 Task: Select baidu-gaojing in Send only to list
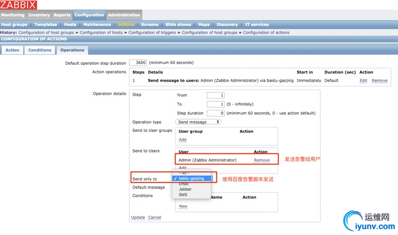coord(192,178)
